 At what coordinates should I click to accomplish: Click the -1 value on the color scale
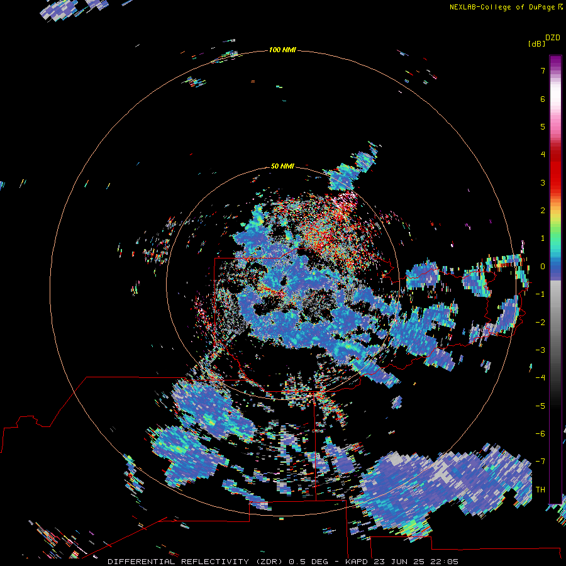click(540, 294)
